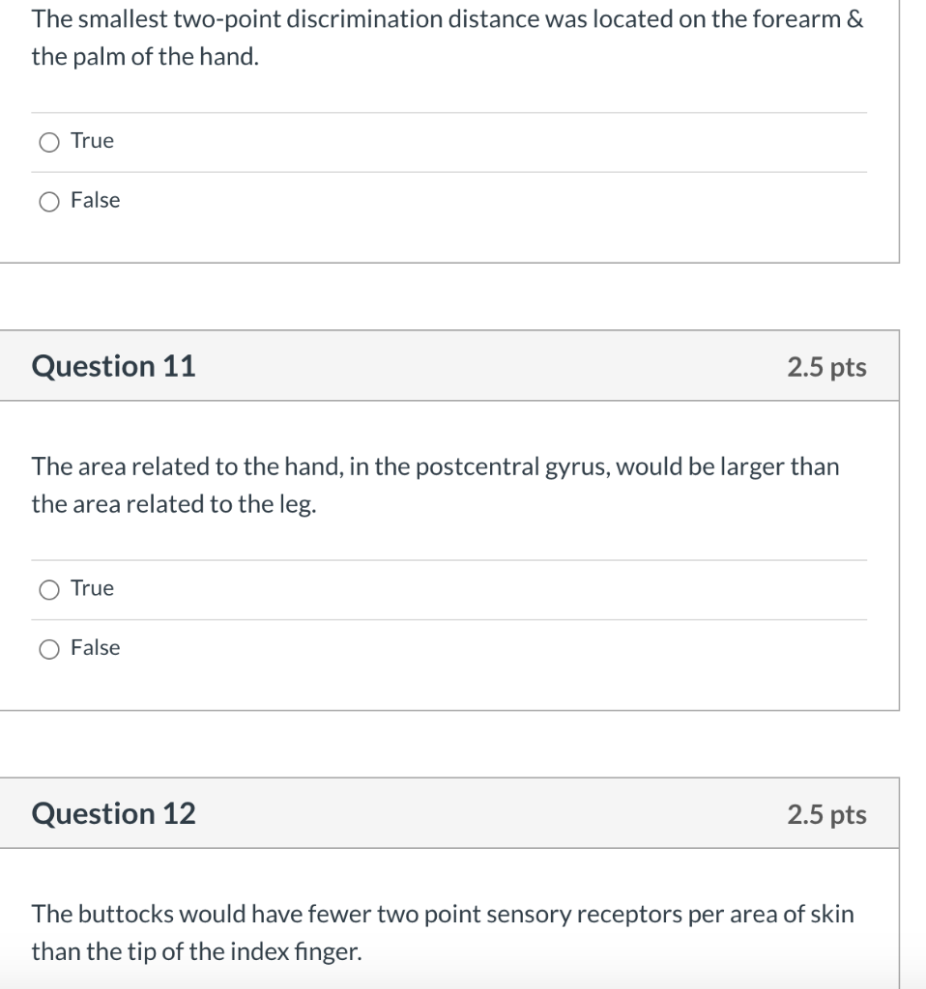The image size is (926, 989).
Task: Click the 2.5 pts label for Question 11
Action: 827,367
